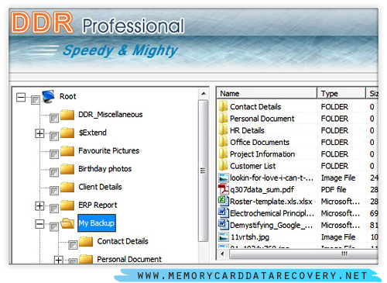Tick the My Backup checkbox

54,226
